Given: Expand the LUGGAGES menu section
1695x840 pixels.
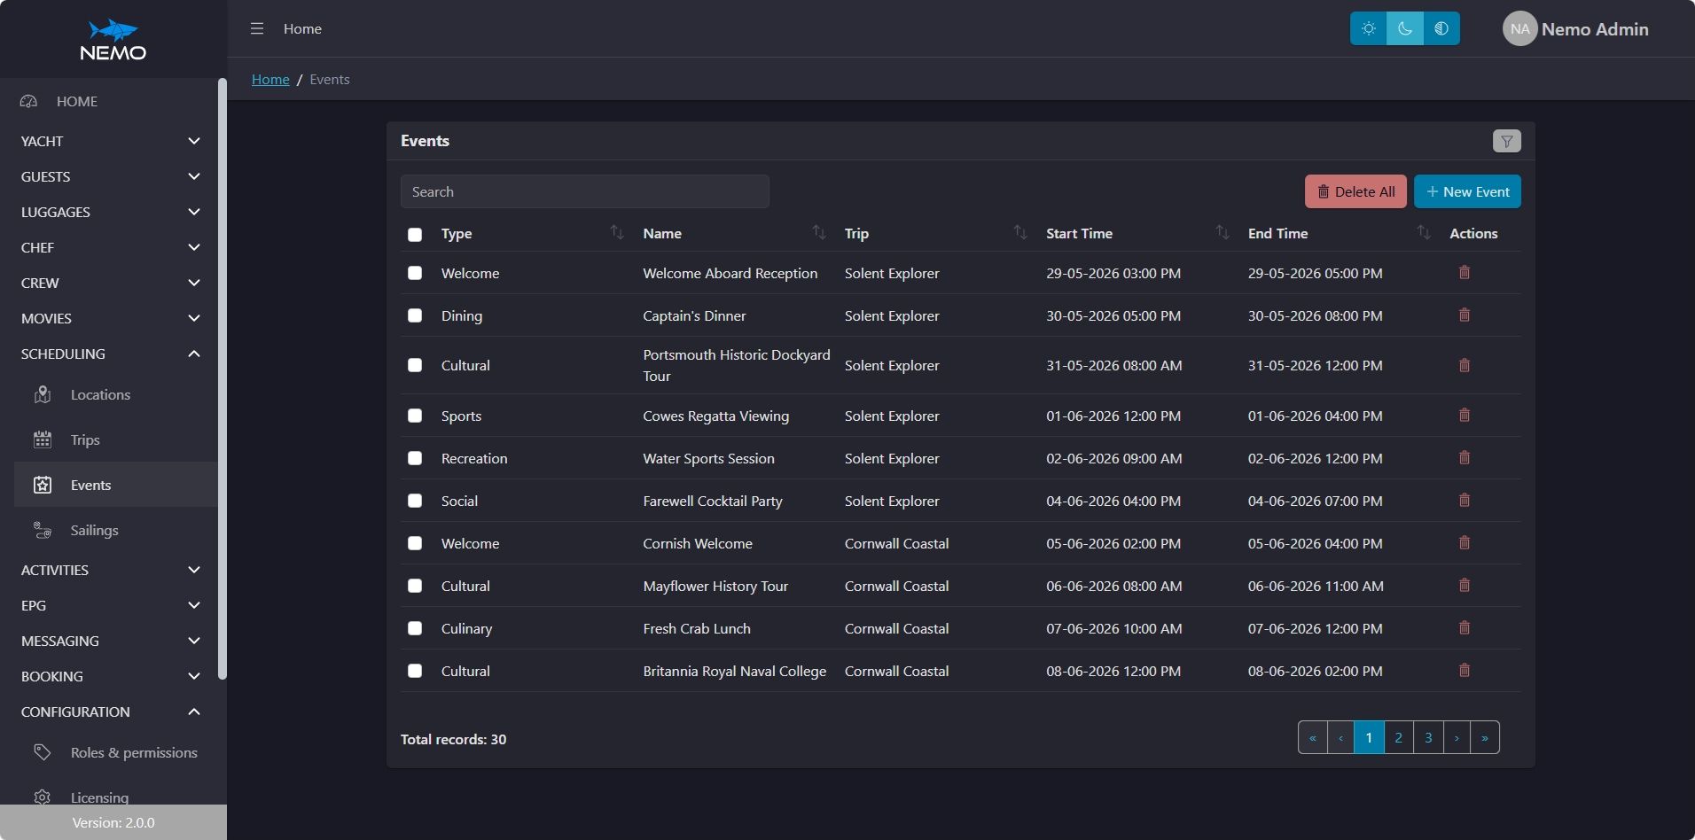Looking at the screenshot, I should pyautogui.click(x=110, y=212).
